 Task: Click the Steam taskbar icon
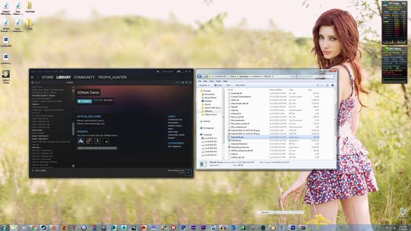tap(44, 228)
